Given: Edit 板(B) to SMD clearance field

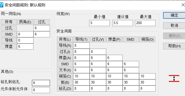Looking at the screenshot, I should coord(131,82).
